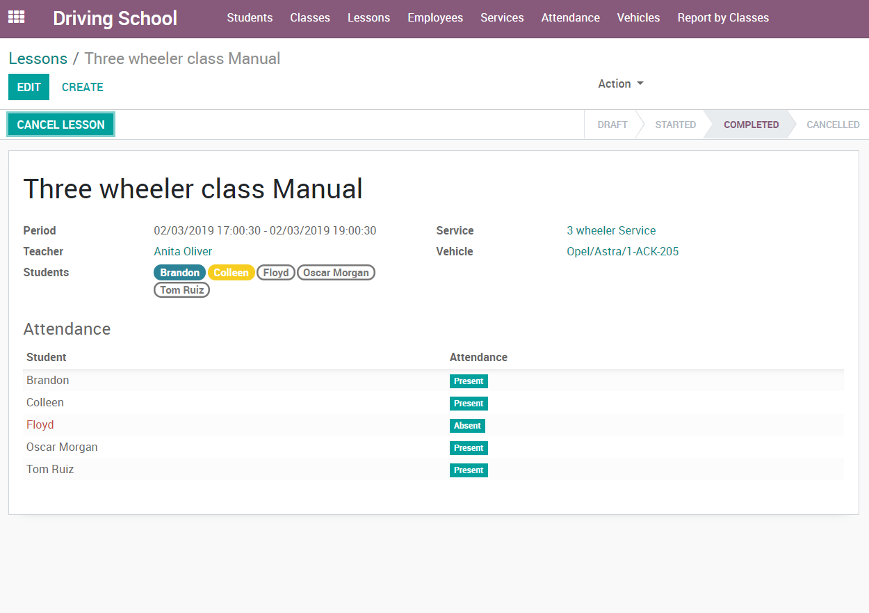Image resolution: width=869 pixels, height=613 pixels.
Task: Select the DRAFT status stage
Action: pyautogui.click(x=612, y=125)
